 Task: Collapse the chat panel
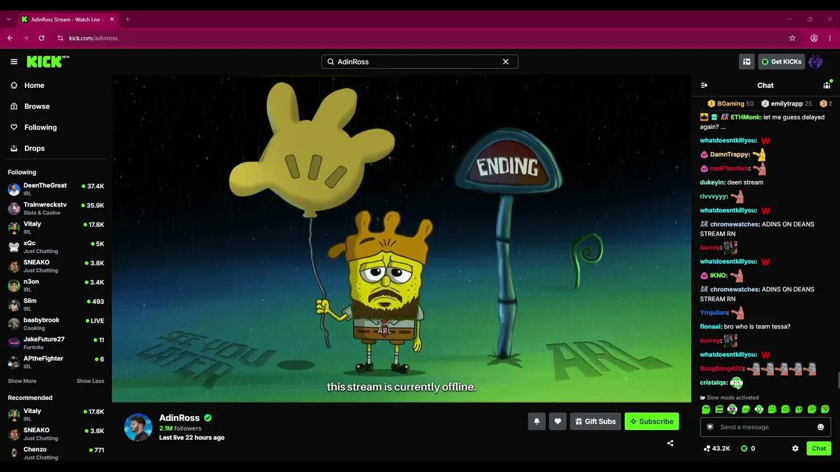(x=704, y=85)
